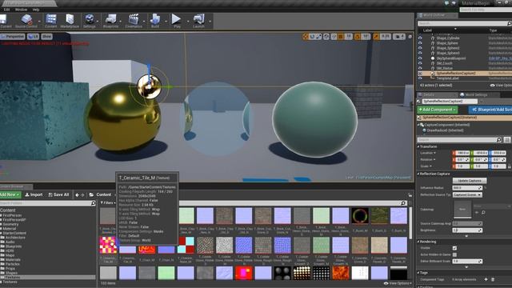This screenshot has height=288, width=512.
Task: Click the Cubemap browse-to-asset magnifier icon
Action: coord(483,212)
